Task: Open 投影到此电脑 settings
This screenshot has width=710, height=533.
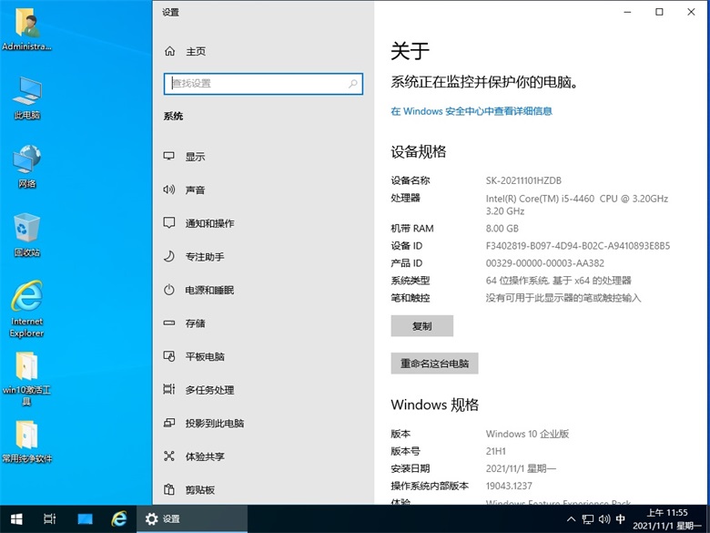Action: [x=214, y=423]
